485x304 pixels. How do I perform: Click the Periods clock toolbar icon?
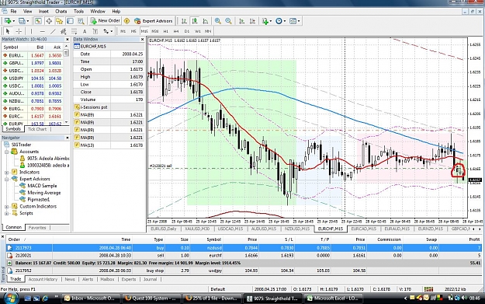[x=279, y=21]
